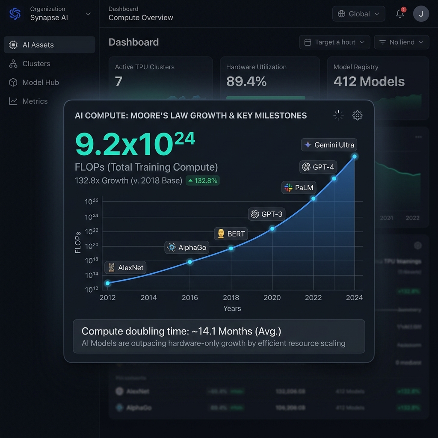The width and height of the screenshot is (438, 438).
Task: Select the GPT-3 milestone label
Action: (x=266, y=214)
